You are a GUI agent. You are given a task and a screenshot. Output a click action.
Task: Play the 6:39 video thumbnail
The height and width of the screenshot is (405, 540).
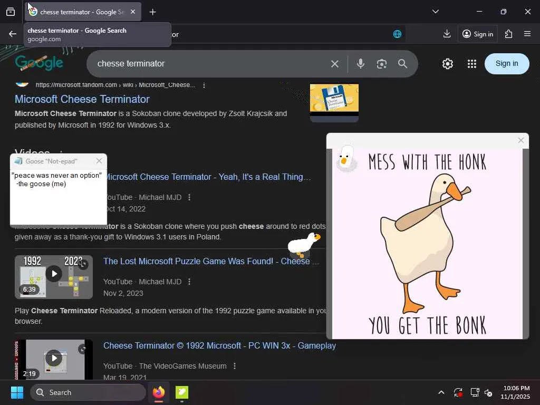pyautogui.click(x=54, y=277)
